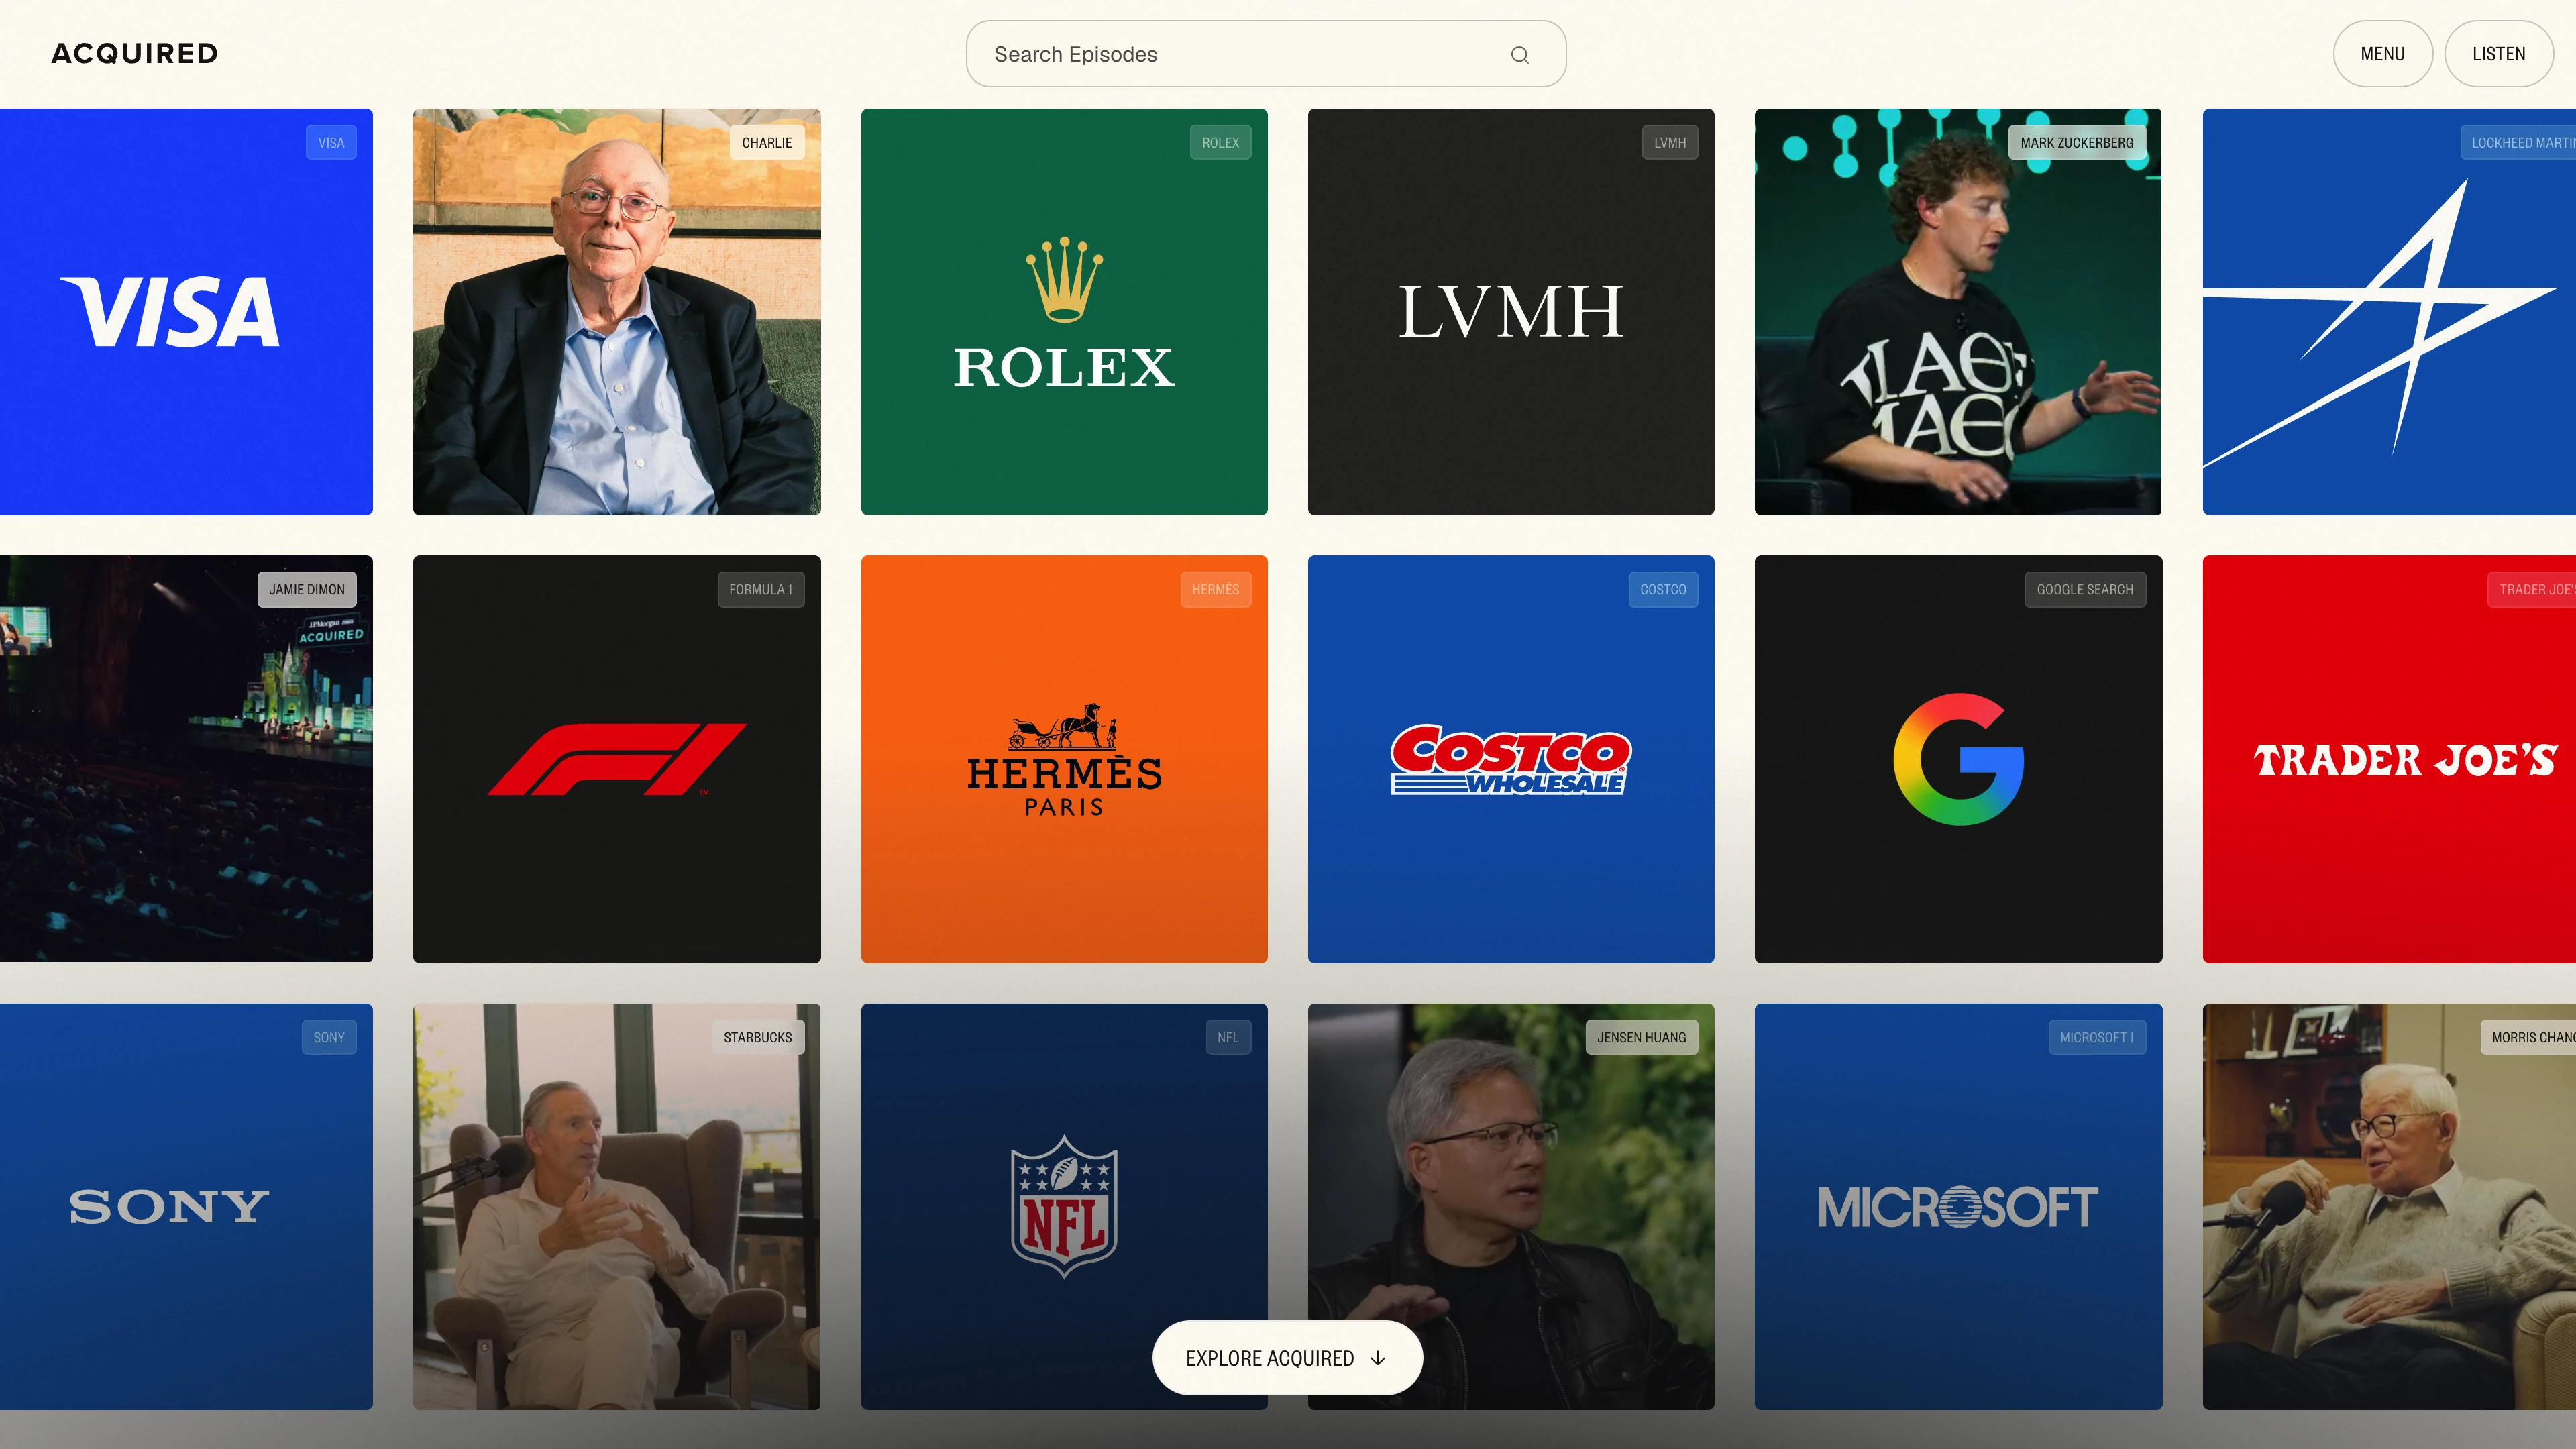The height and width of the screenshot is (1449, 2576).
Task: Open the NFL shield logo episode
Action: pyautogui.click(x=1064, y=1206)
